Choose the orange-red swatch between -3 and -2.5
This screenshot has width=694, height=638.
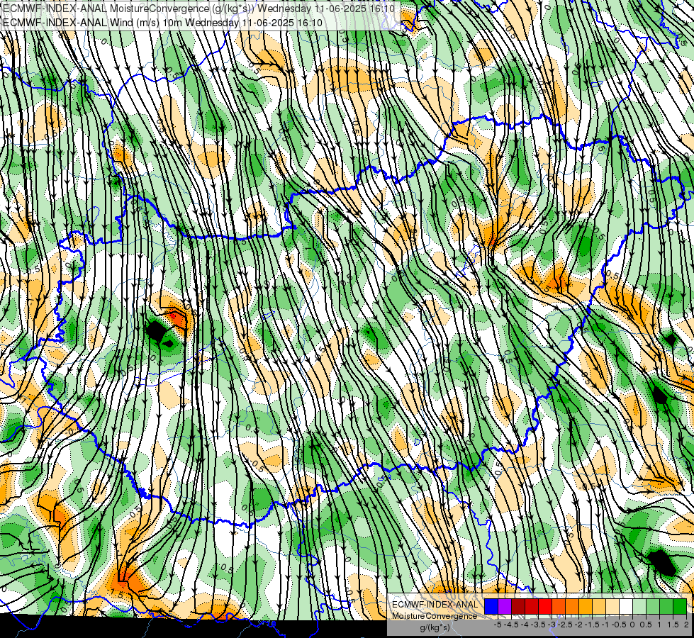coord(559,606)
